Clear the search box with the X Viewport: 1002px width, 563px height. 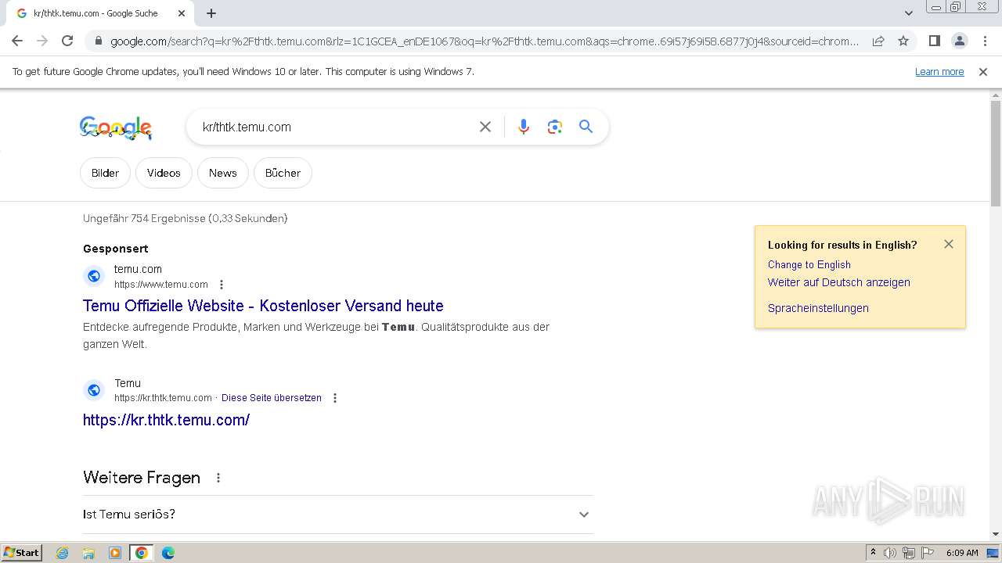point(485,127)
